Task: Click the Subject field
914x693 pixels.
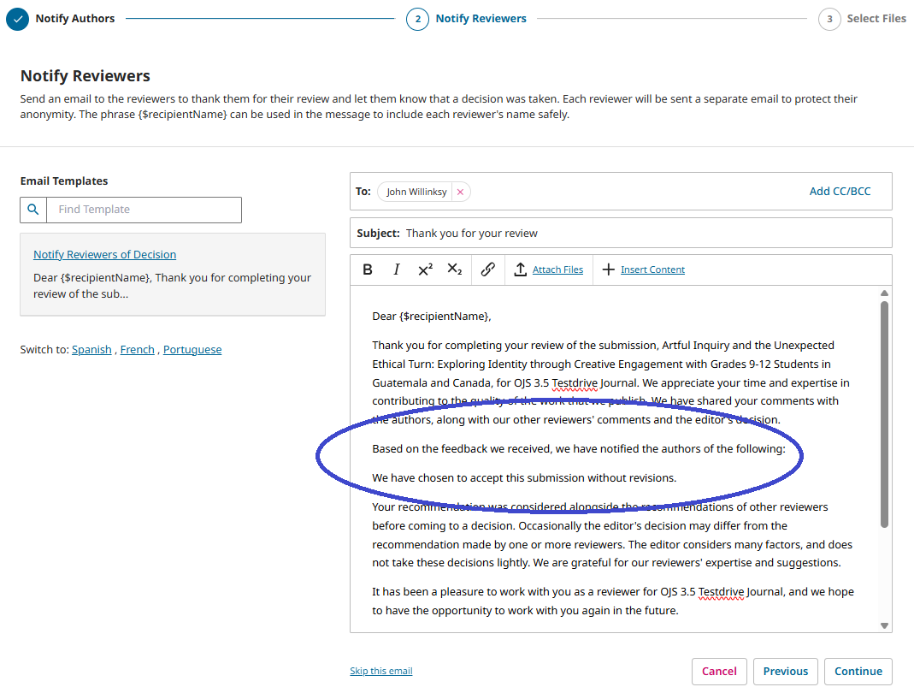Action: tap(641, 233)
